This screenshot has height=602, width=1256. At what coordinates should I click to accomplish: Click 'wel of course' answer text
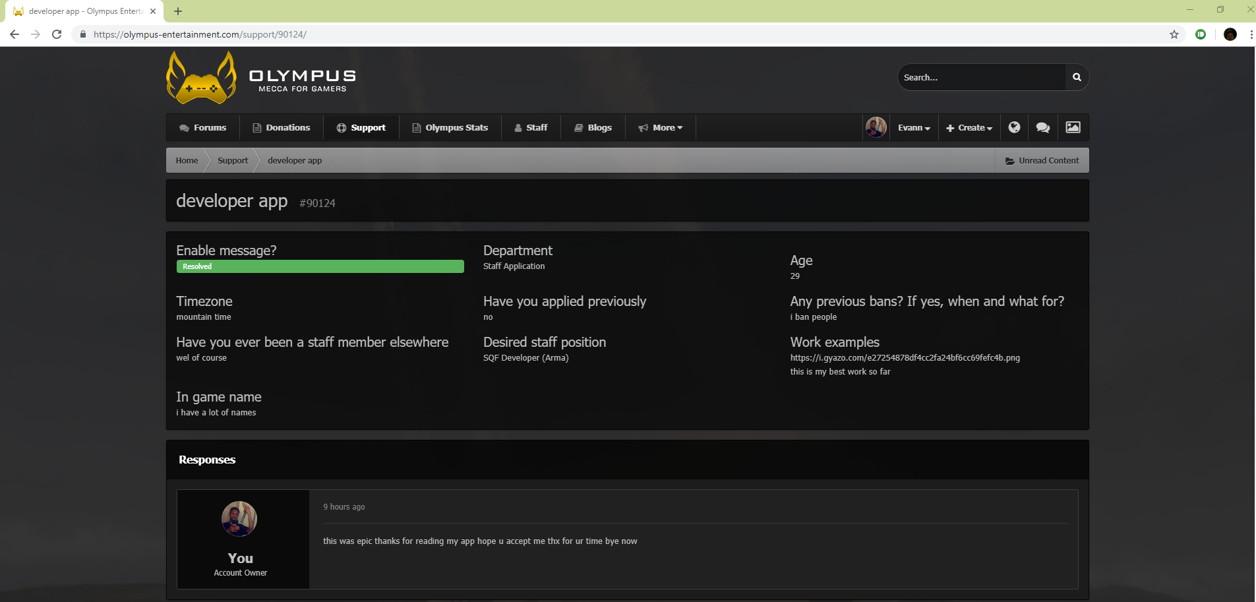[x=201, y=358]
